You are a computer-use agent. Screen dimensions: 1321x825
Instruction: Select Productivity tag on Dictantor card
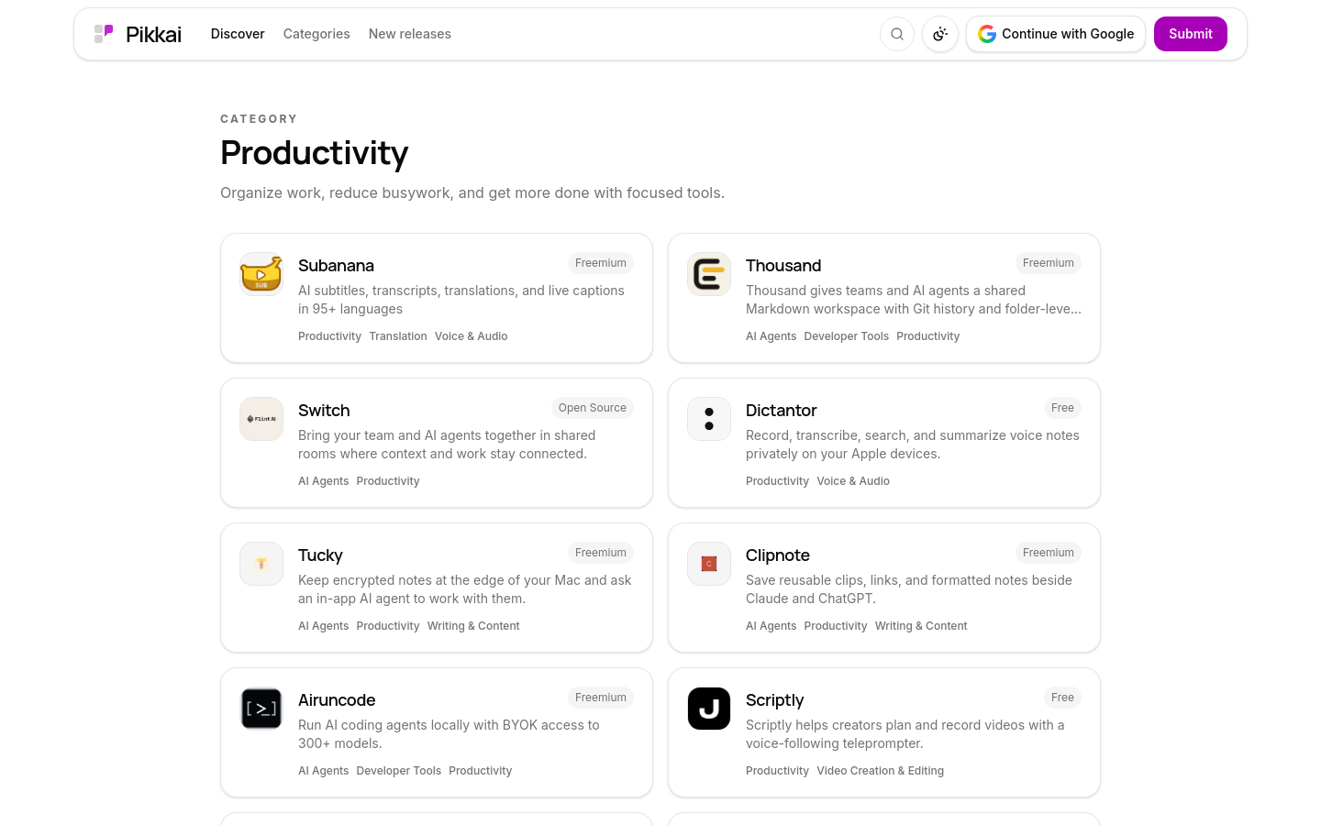tap(777, 481)
